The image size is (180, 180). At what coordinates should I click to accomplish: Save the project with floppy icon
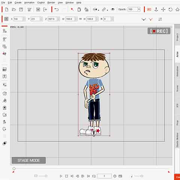[21, 9]
